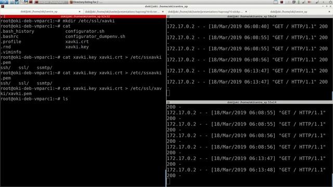Click the log line timestamped 06:08:40

[x=247, y=26]
